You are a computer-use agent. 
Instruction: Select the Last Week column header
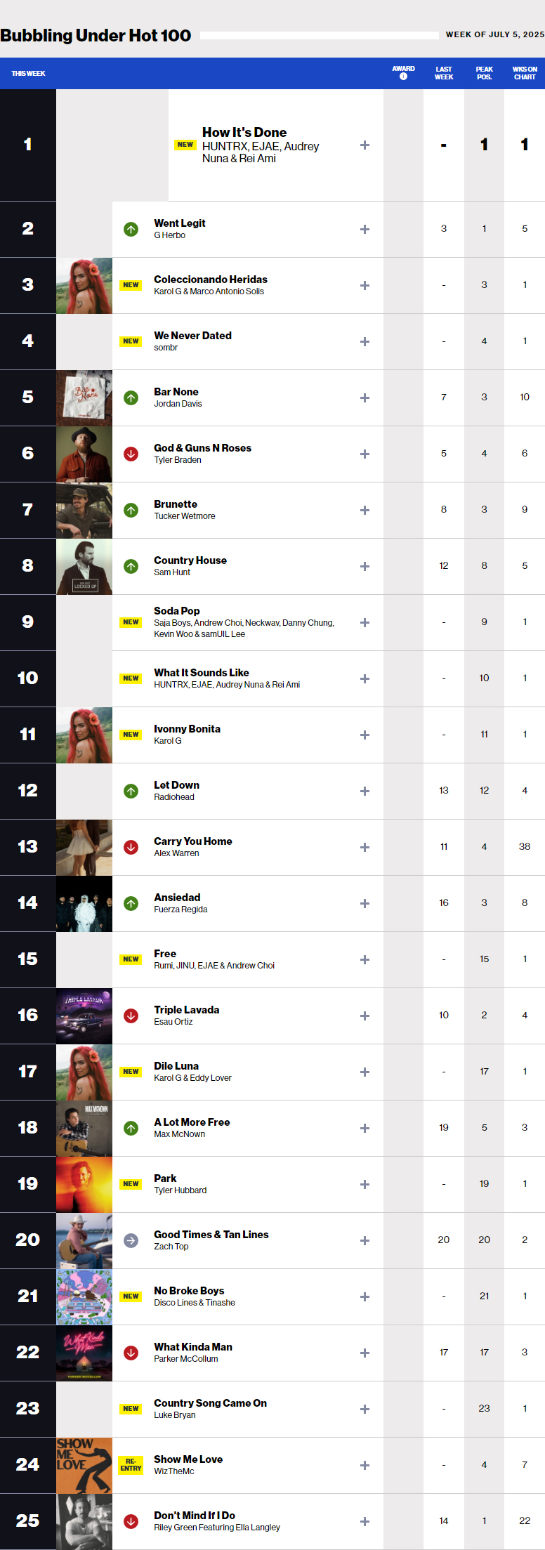click(x=444, y=73)
